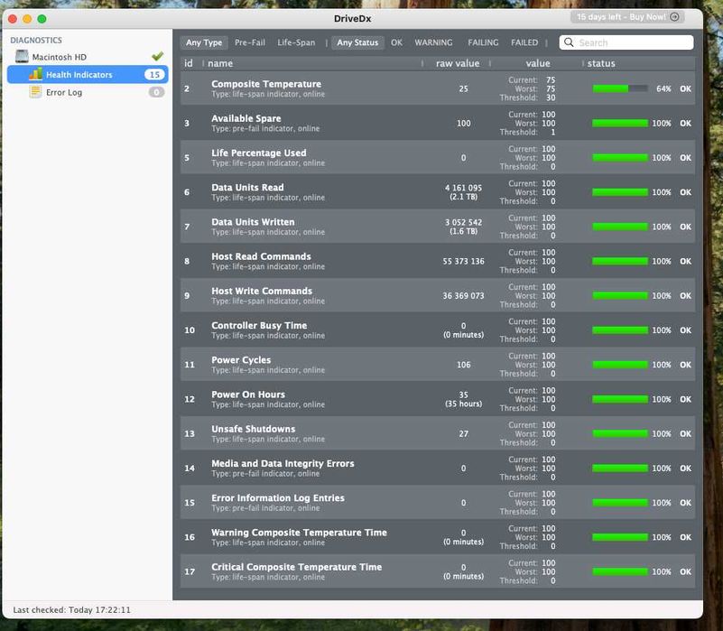
Task: Select the Power Cycles row name
Action: point(241,360)
